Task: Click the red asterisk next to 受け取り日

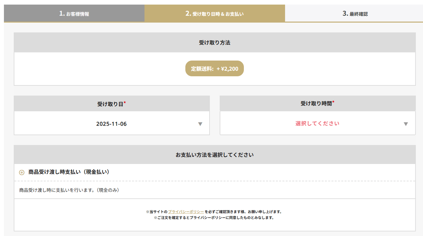Action: pos(125,103)
